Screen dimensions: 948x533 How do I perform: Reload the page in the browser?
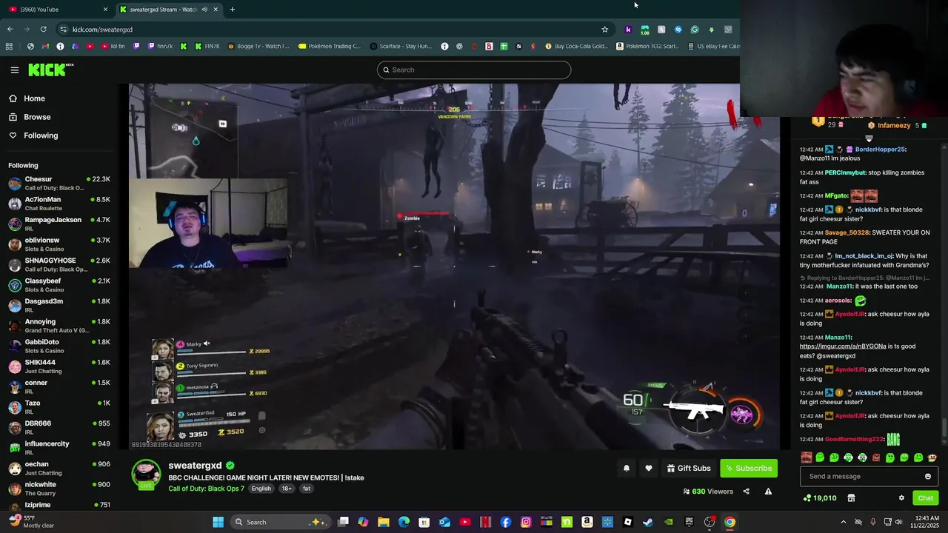point(44,30)
